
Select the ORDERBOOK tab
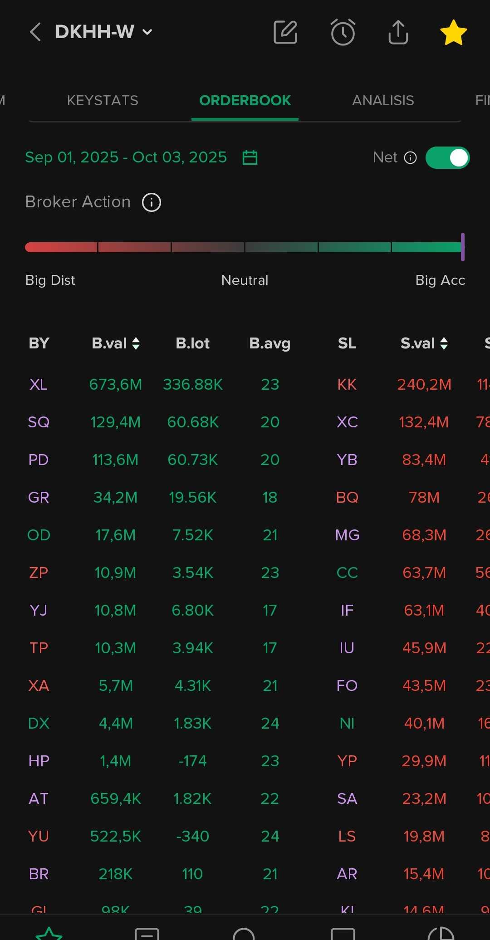pos(245,100)
